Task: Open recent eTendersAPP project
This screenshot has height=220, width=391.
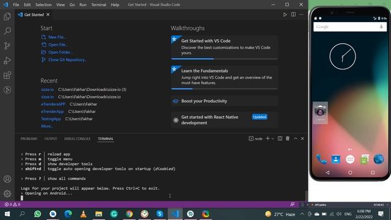Action: [x=53, y=104]
